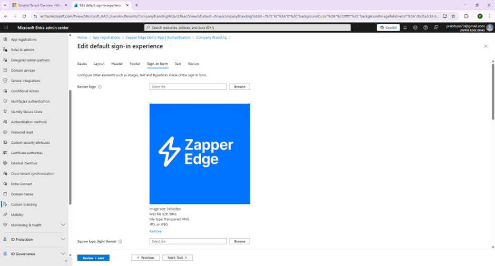Switch to the Header tab
This screenshot has width=495, height=266.
click(117, 64)
